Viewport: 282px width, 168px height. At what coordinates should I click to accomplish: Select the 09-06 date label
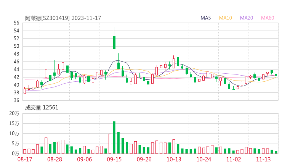pyautogui.click(x=85, y=159)
